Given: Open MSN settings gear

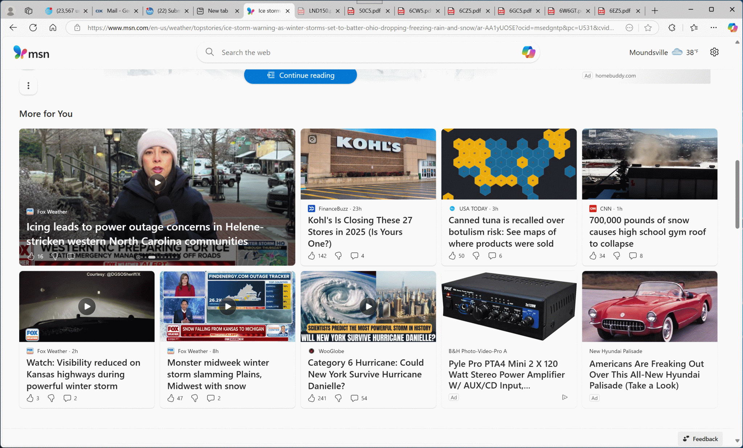Looking at the screenshot, I should pos(714,52).
